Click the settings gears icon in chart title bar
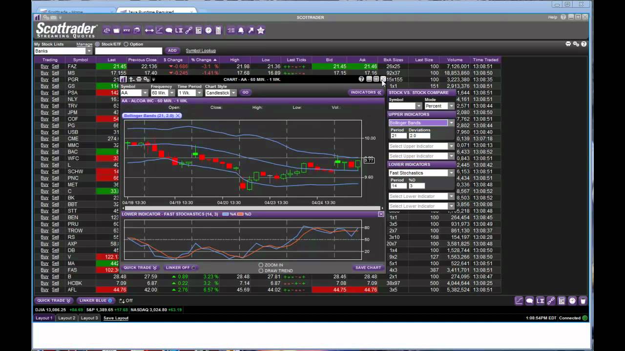The width and height of the screenshot is (625, 351). tap(146, 79)
